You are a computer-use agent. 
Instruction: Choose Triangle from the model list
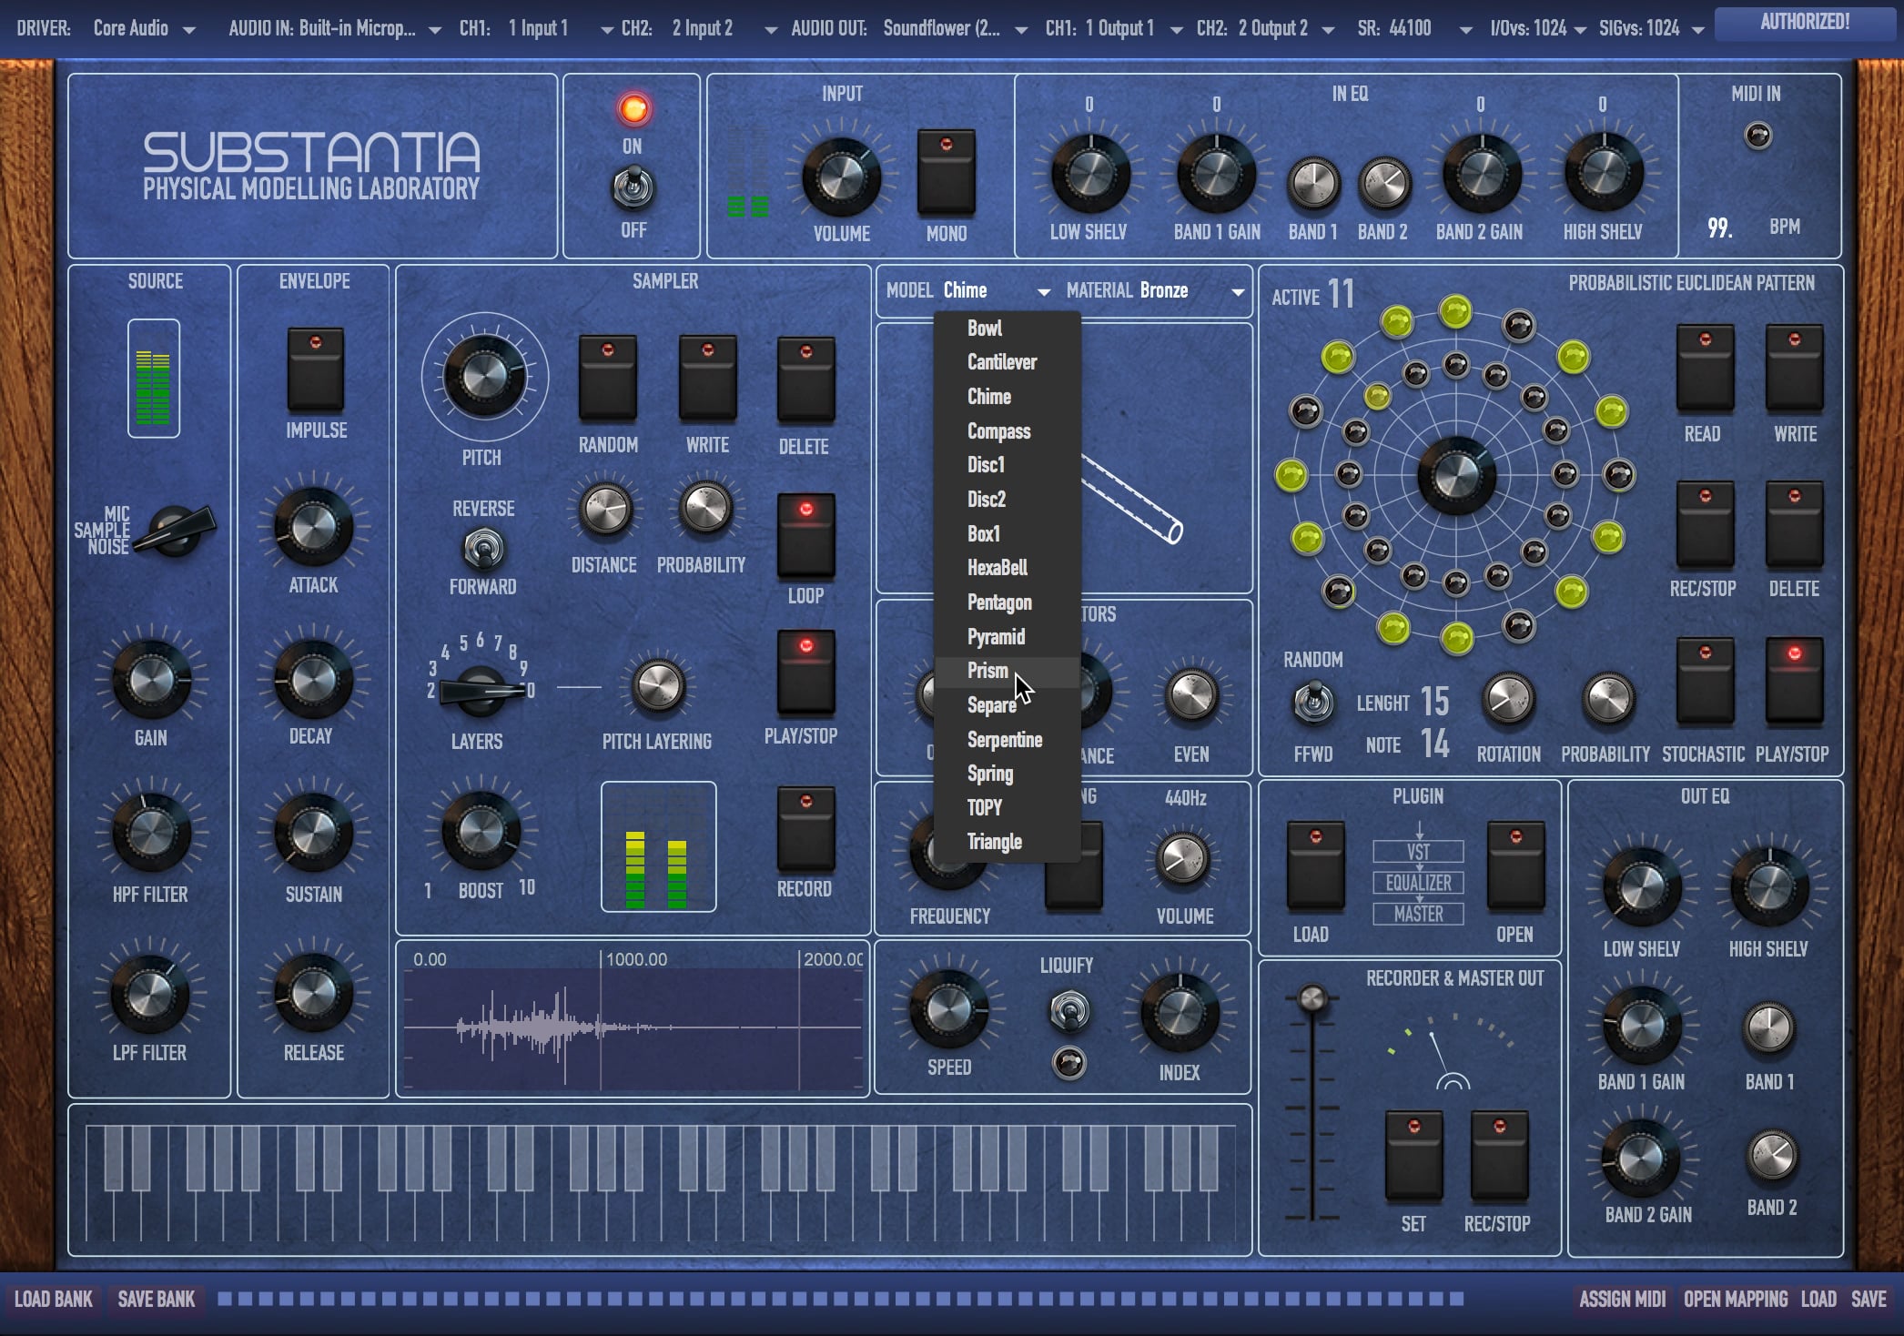click(1008, 843)
